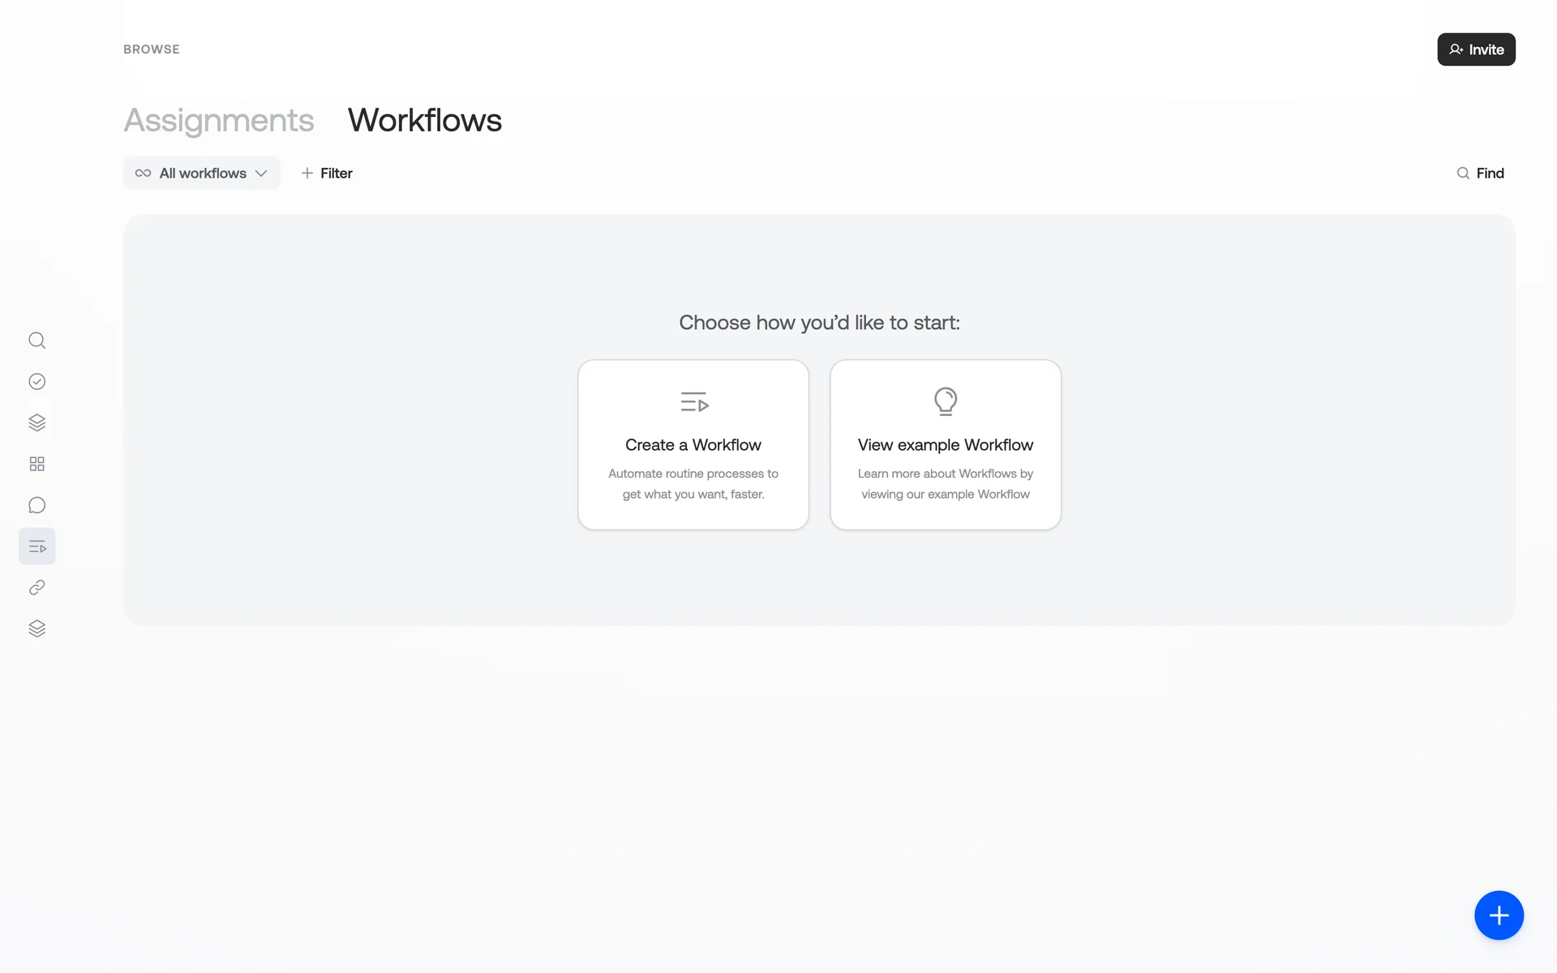Open the chat bubble sidebar icon
The height and width of the screenshot is (973, 1557).
click(x=36, y=505)
